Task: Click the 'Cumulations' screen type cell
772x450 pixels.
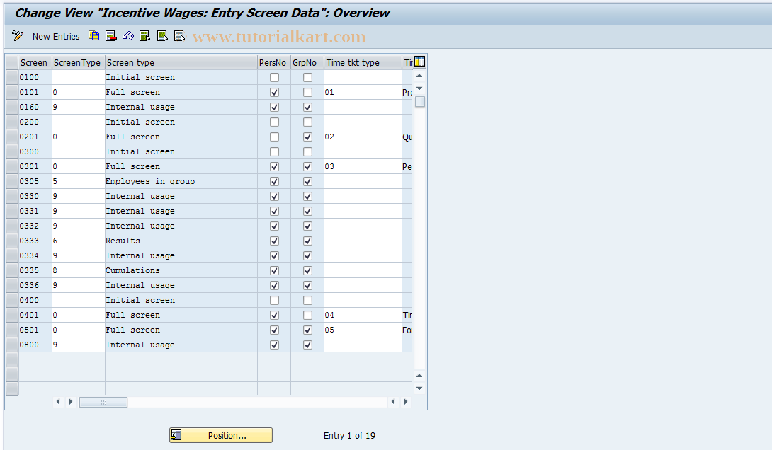Action: (x=181, y=270)
